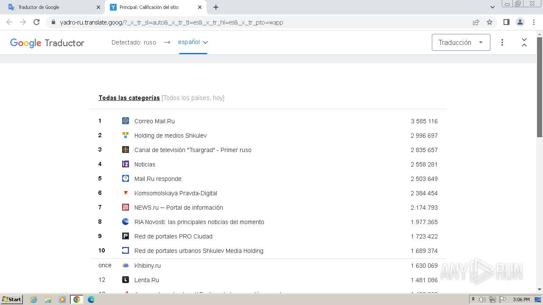The width and height of the screenshot is (543, 305).
Task: Expand the español target language dropdown
Action: 193,42
